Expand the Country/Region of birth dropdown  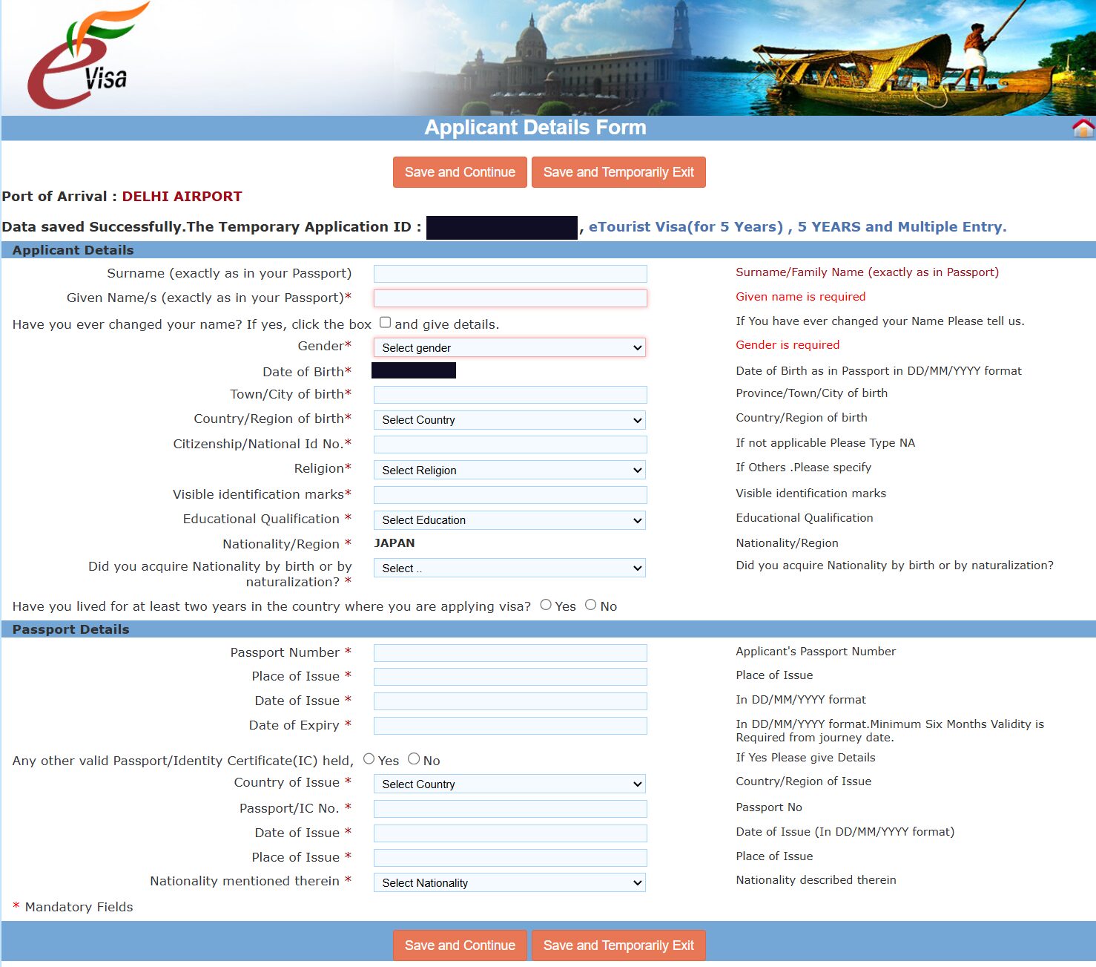click(509, 420)
